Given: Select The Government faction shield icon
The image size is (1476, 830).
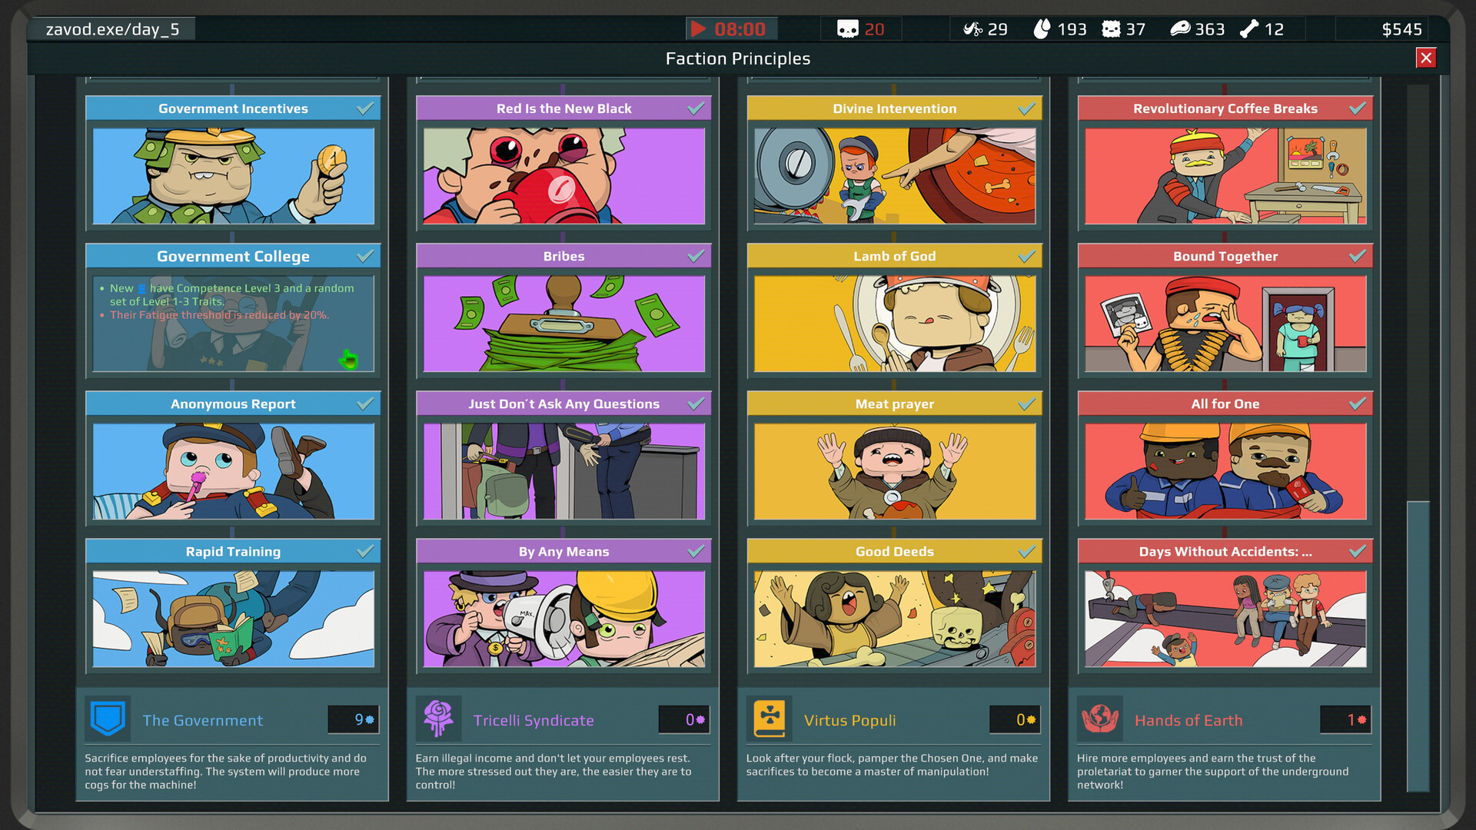Looking at the screenshot, I should coord(108,719).
